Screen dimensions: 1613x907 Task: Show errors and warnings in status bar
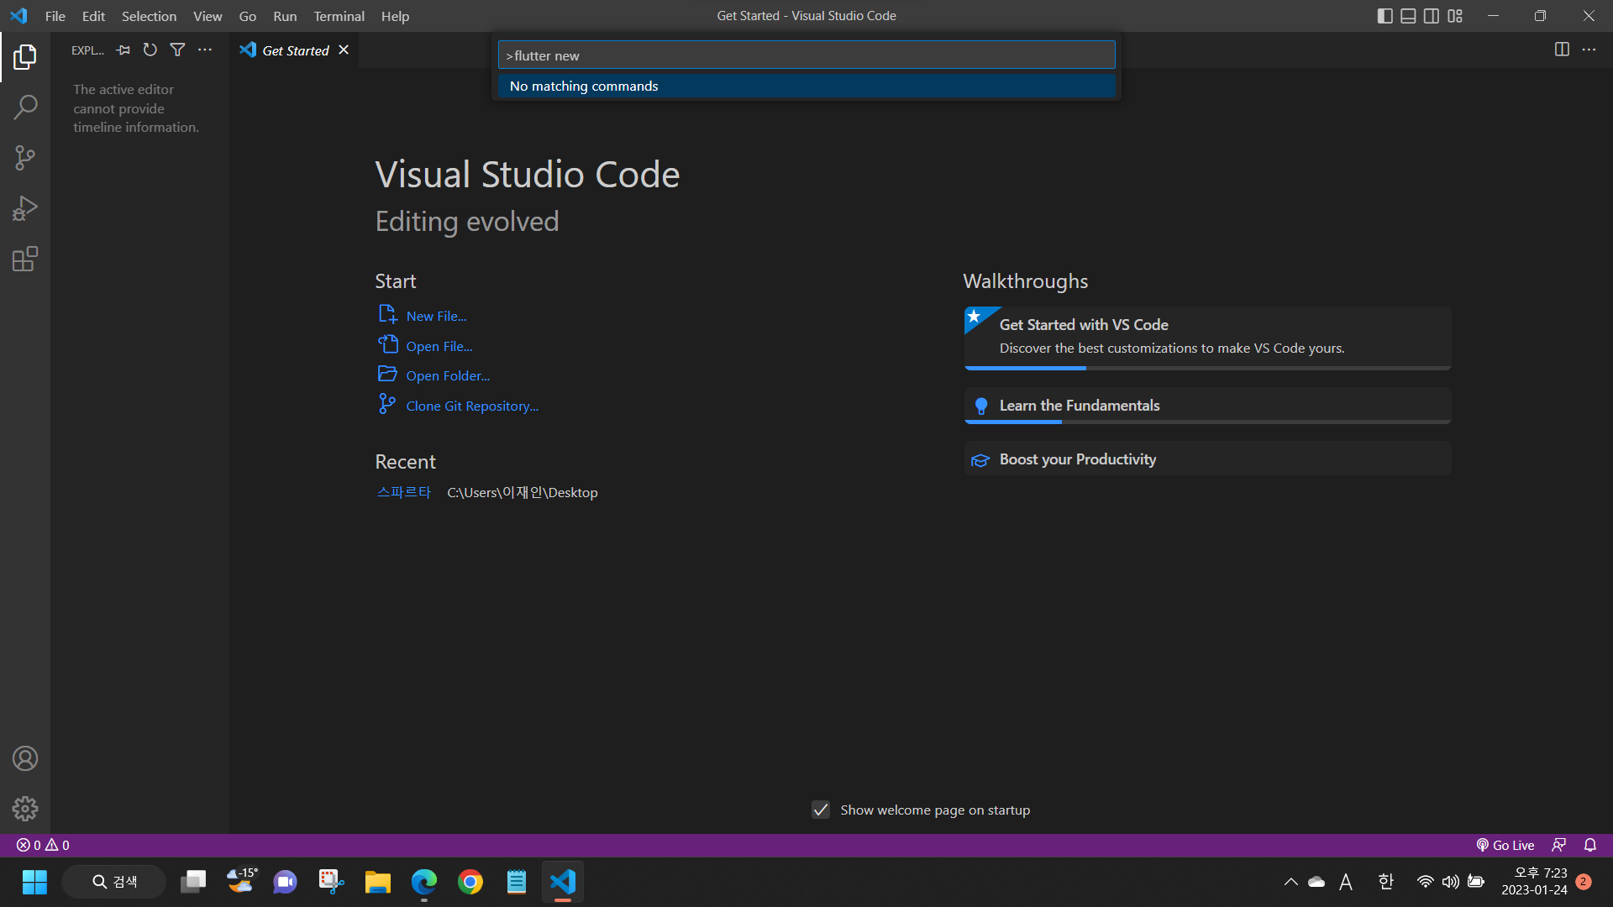[x=43, y=845]
